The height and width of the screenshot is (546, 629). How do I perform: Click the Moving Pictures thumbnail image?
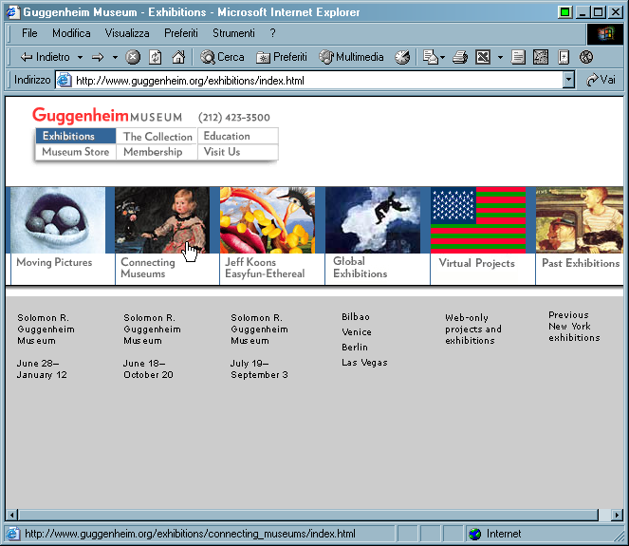[x=58, y=220]
